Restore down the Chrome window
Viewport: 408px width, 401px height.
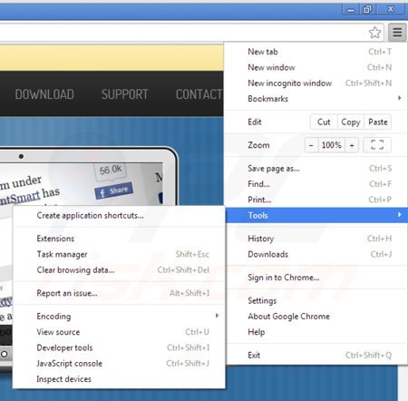pyautogui.click(x=367, y=10)
